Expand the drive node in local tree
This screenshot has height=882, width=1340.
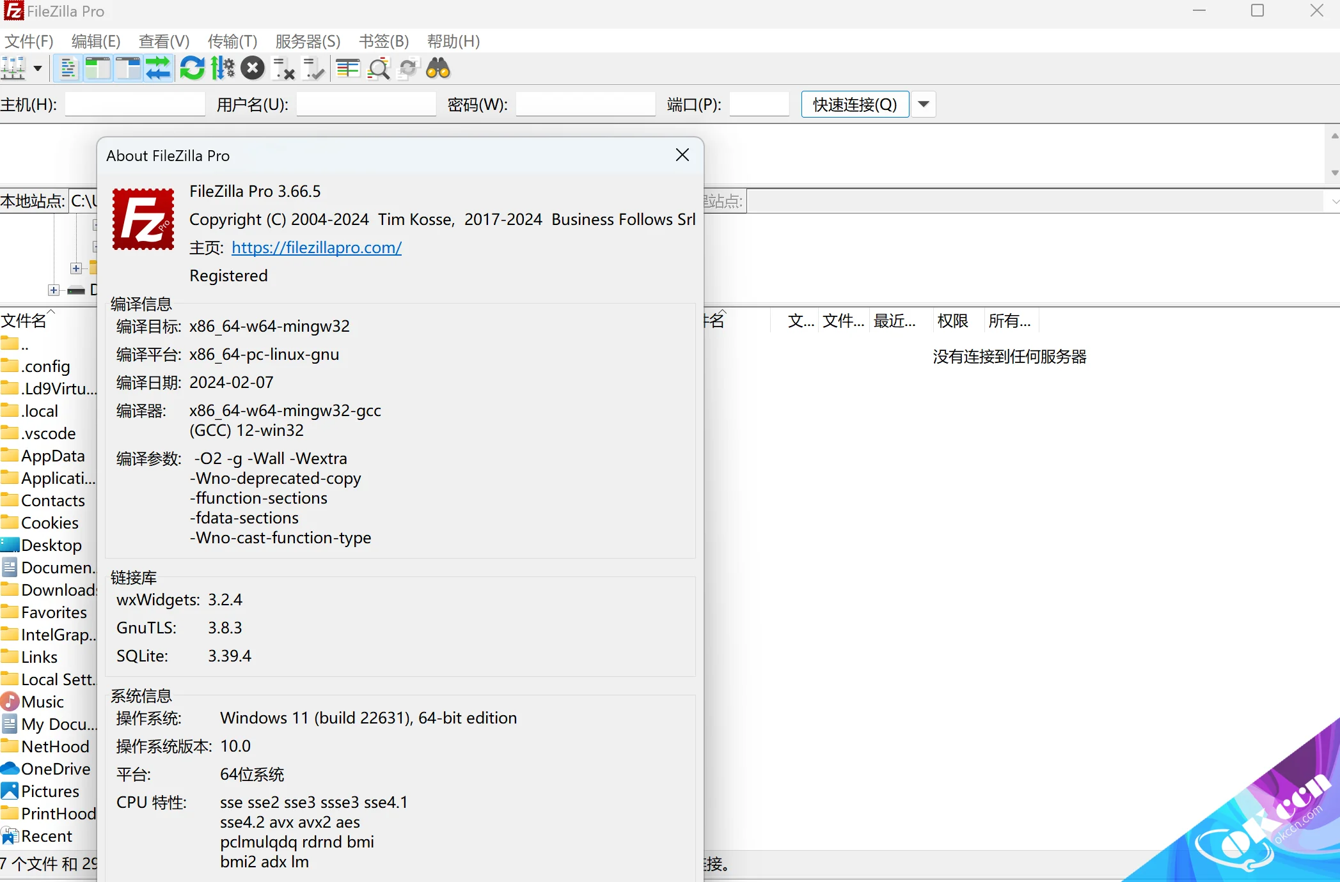point(54,290)
